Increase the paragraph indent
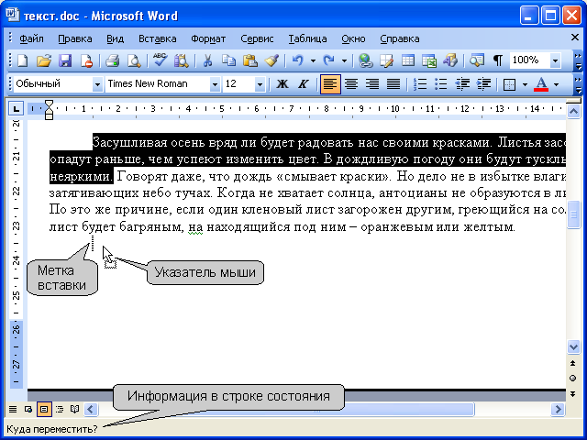587x440 pixels. [483, 83]
